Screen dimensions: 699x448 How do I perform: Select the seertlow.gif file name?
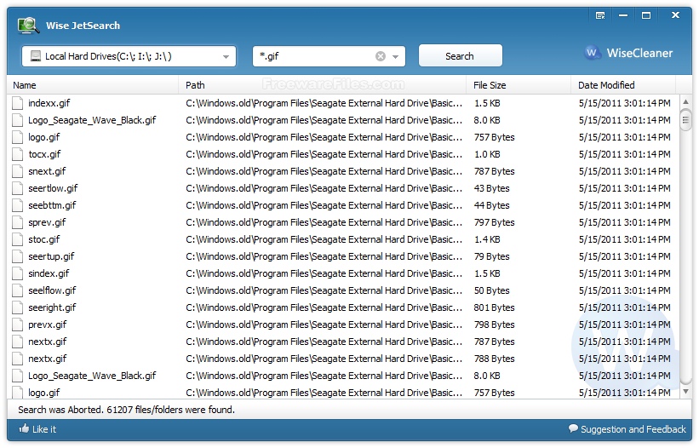click(53, 188)
